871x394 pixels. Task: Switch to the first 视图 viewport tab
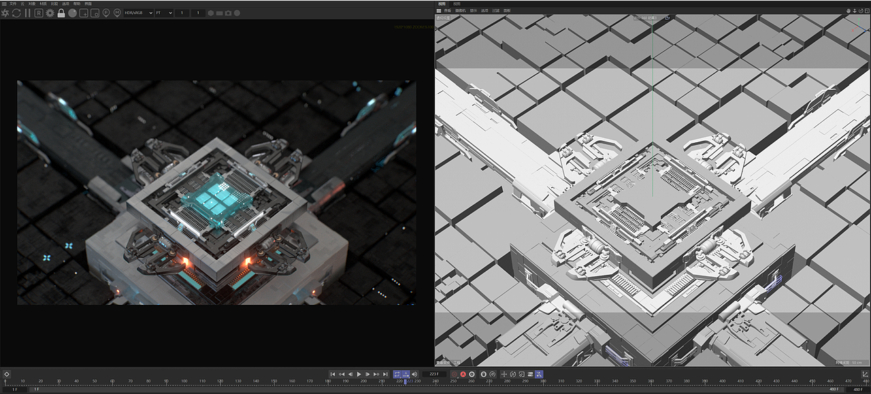tap(442, 3)
